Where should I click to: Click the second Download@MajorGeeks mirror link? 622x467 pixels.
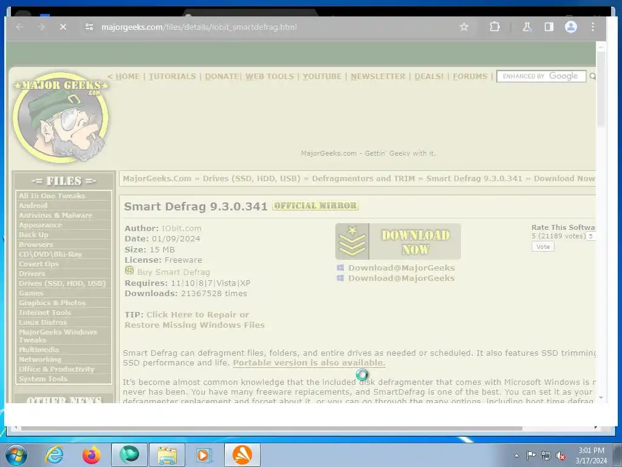[402, 278]
